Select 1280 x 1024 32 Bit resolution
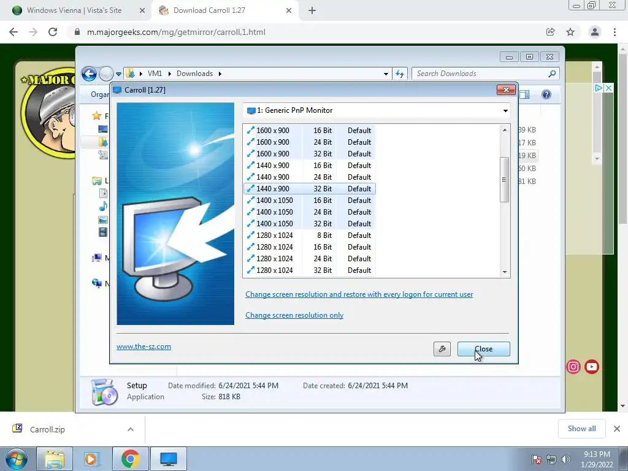Image resolution: width=628 pixels, height=471 pixels. point(310,270)
